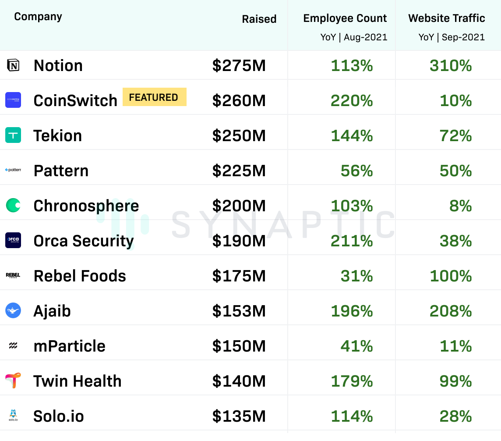Screen dimensions: 501x441
Task: Open the Rebel Foods company name
Action: pyautogui.click(x=80, y=276)
